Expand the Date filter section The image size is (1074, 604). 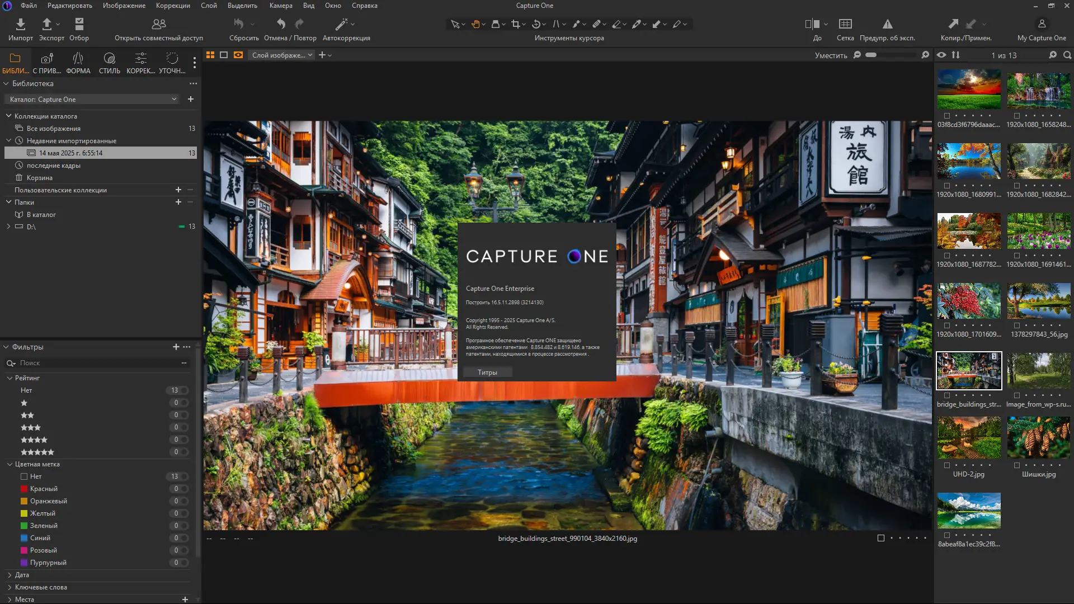(x=10, y=575)
